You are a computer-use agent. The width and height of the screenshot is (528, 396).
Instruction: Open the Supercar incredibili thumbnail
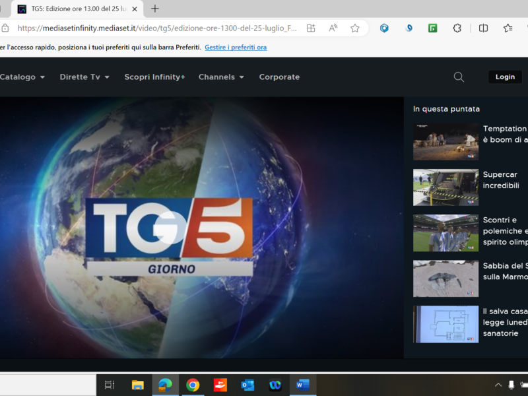[446, 187]
